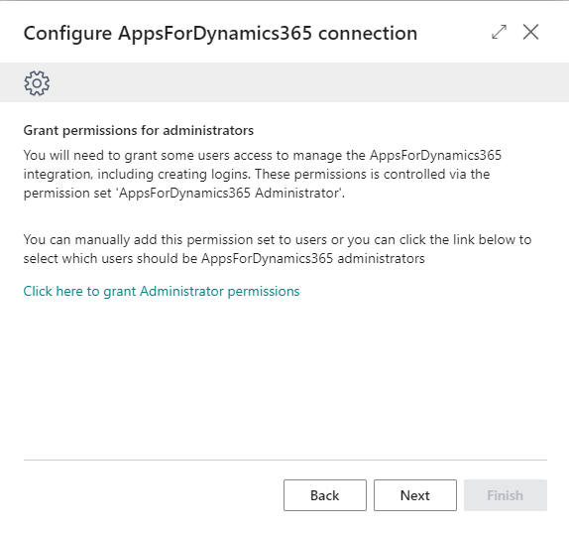Click the word 'connection' in dialog title

click(368, 34)
